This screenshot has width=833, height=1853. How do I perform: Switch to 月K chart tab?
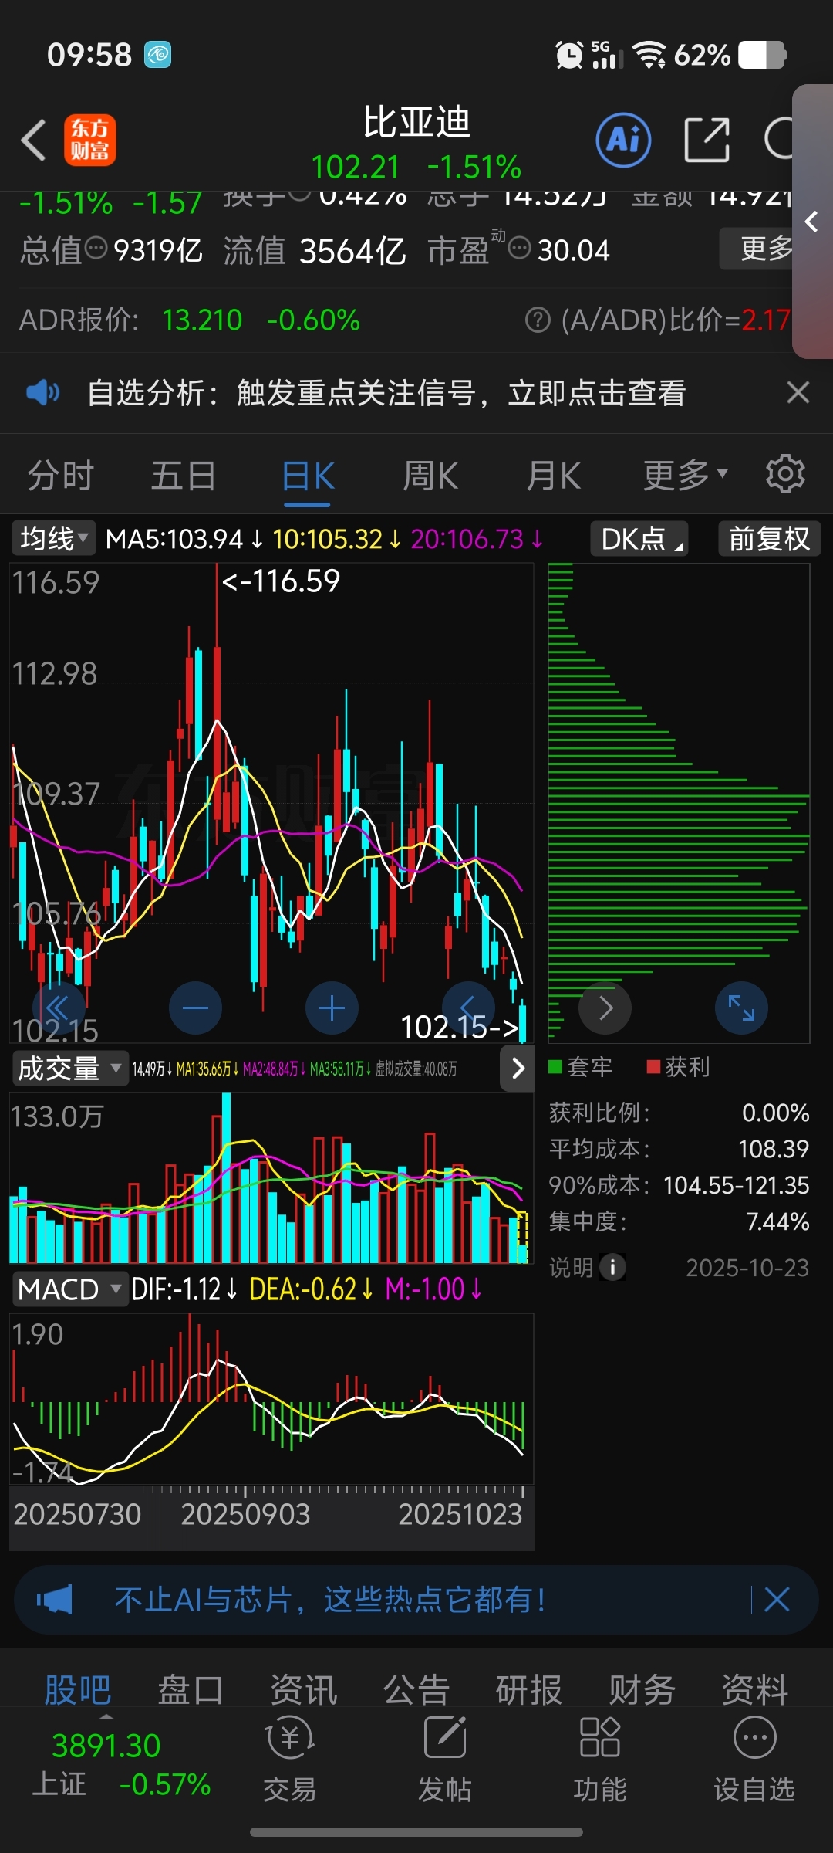pos(554,476)
